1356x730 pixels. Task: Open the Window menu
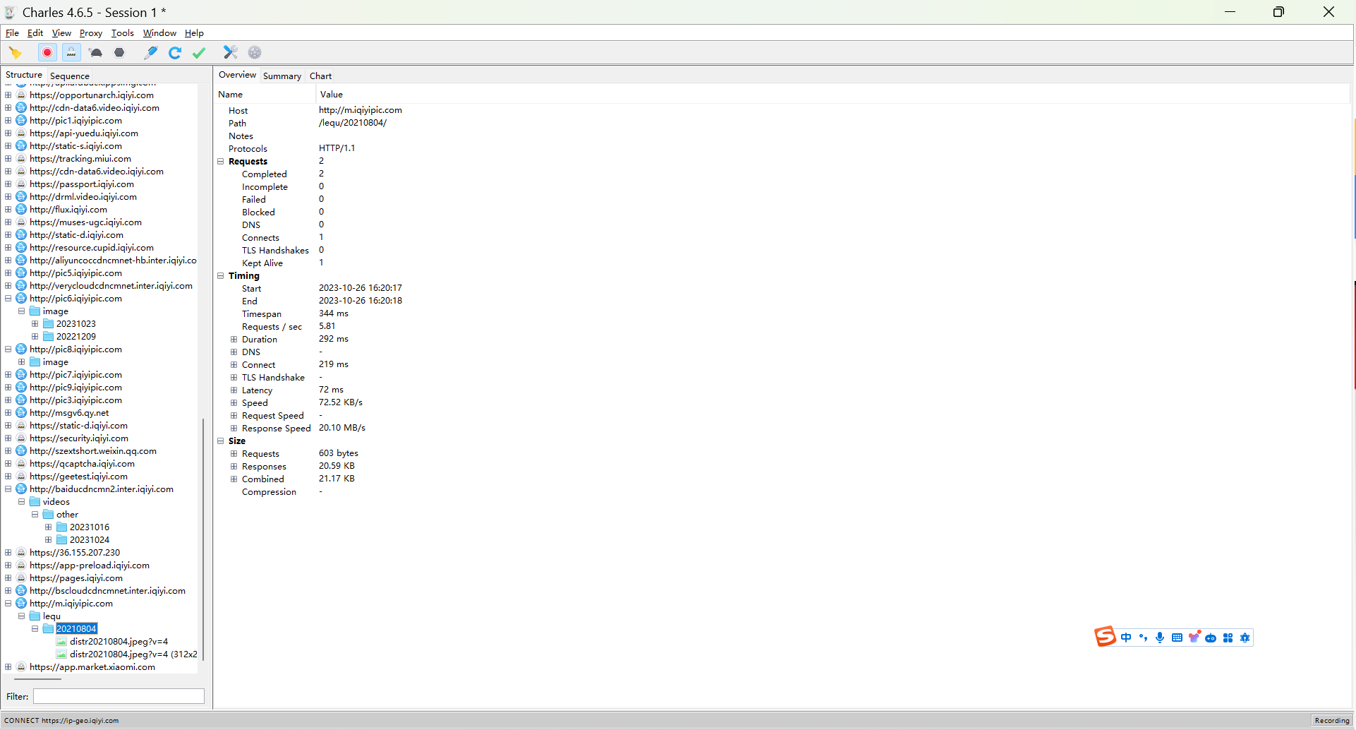pos(159,32)
